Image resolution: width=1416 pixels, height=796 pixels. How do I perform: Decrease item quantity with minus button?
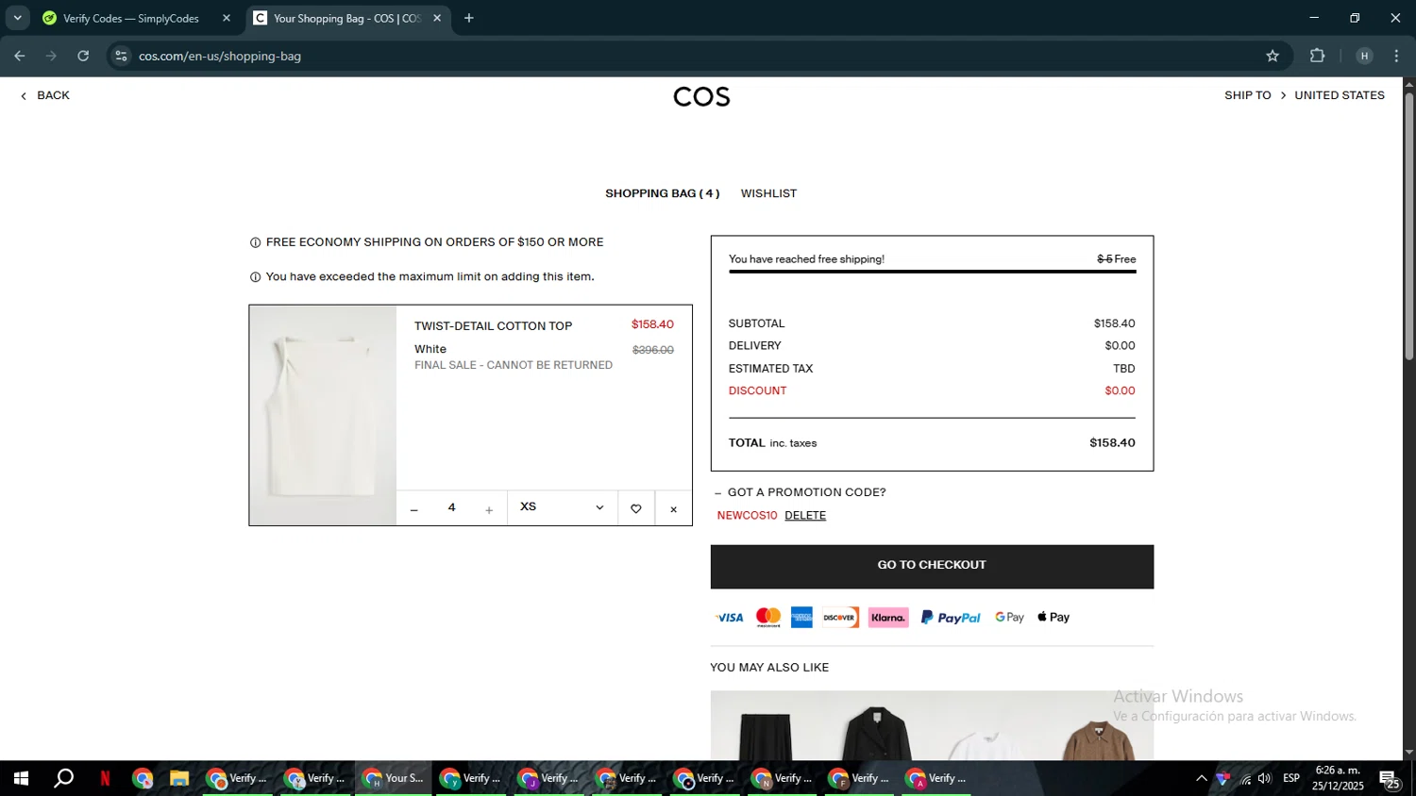[413, 509]
